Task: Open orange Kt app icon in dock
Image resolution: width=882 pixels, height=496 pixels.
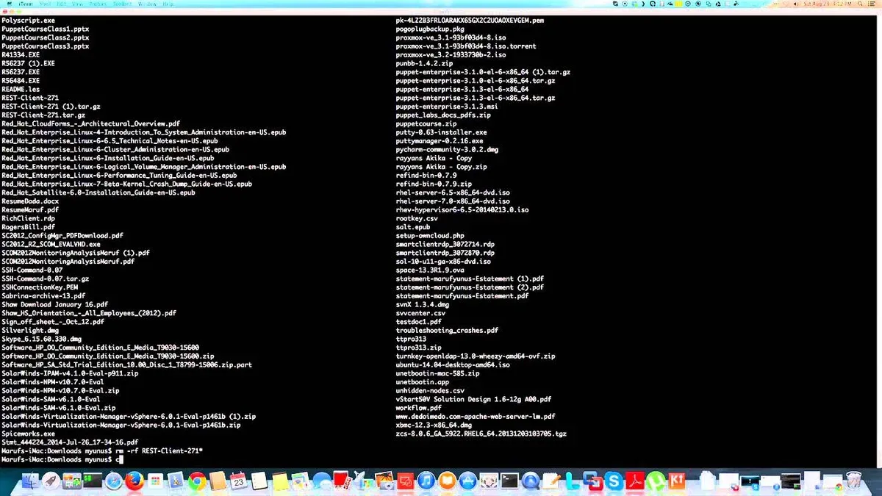Action: (676, 481)
